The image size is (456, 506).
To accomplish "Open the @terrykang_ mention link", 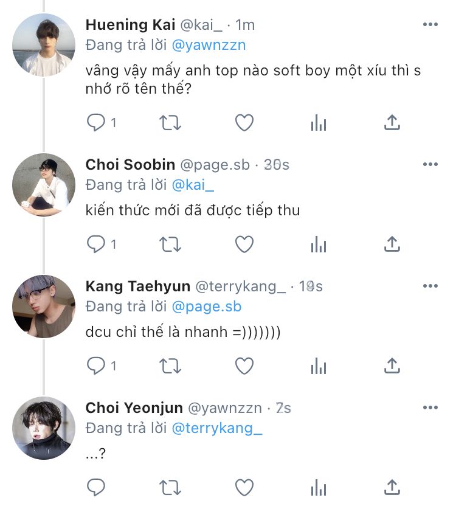I will coord(217,428).
